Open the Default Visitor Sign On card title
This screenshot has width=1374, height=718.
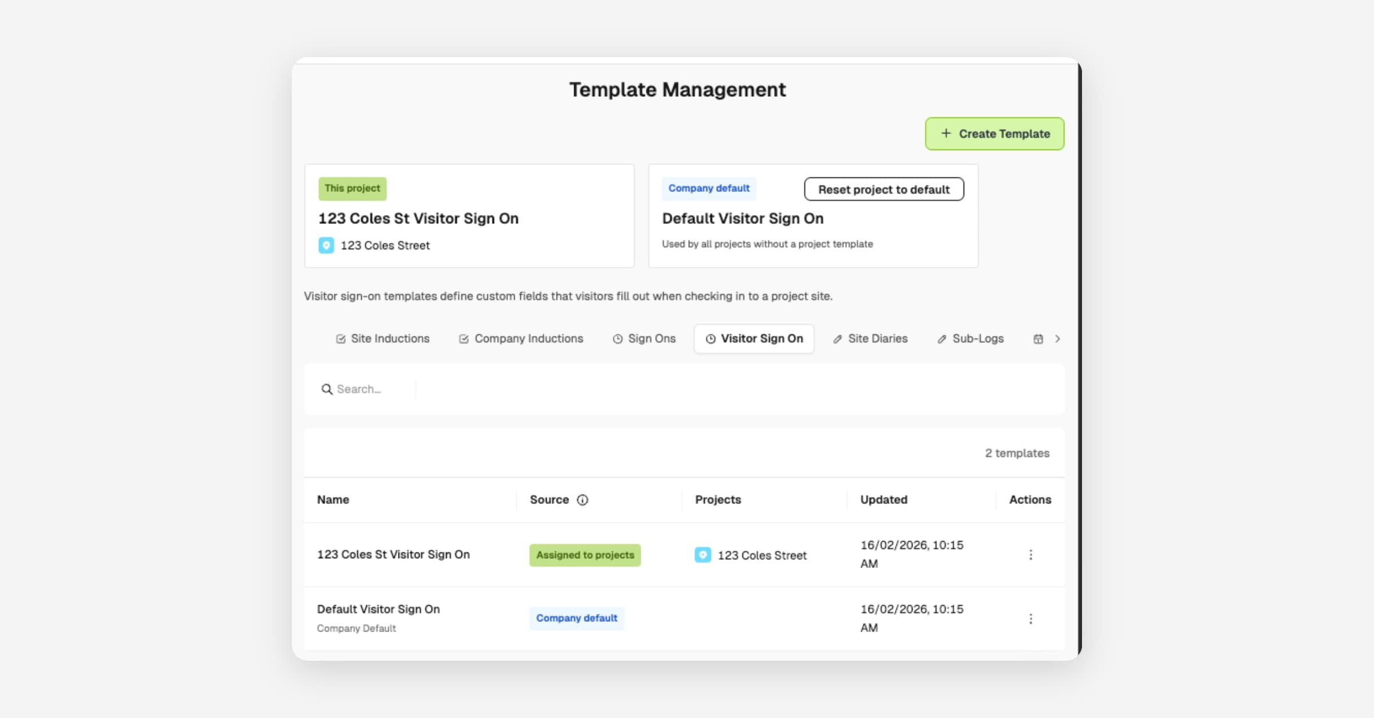(743, 218)
